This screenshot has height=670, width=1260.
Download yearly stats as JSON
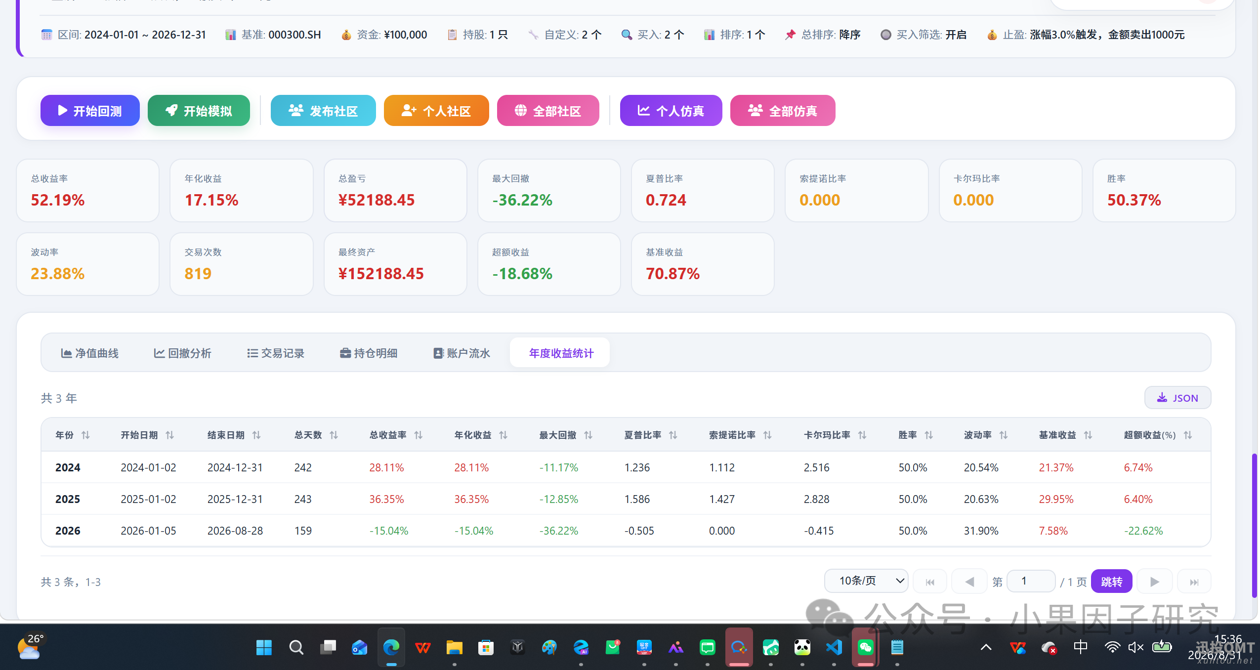point(1177,398)
